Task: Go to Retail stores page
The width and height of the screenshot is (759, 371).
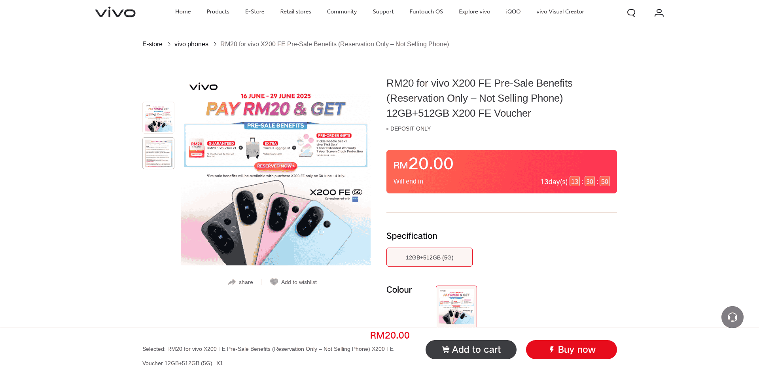Action: point(295,12)
